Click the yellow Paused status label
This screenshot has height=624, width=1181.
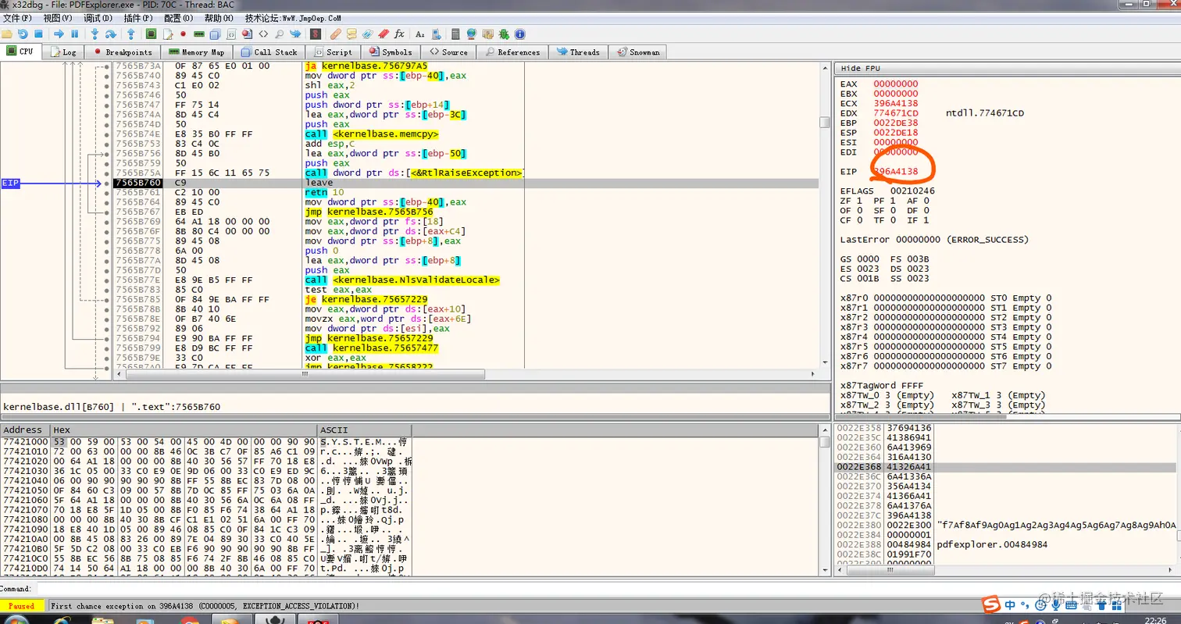22,606
